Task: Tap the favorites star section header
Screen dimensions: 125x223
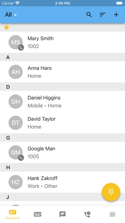Action: click(x=62, y=27)
